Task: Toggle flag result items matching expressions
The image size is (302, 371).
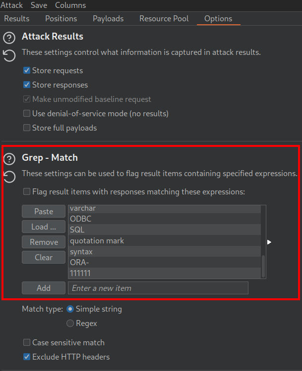Action: tap(27, 191)
